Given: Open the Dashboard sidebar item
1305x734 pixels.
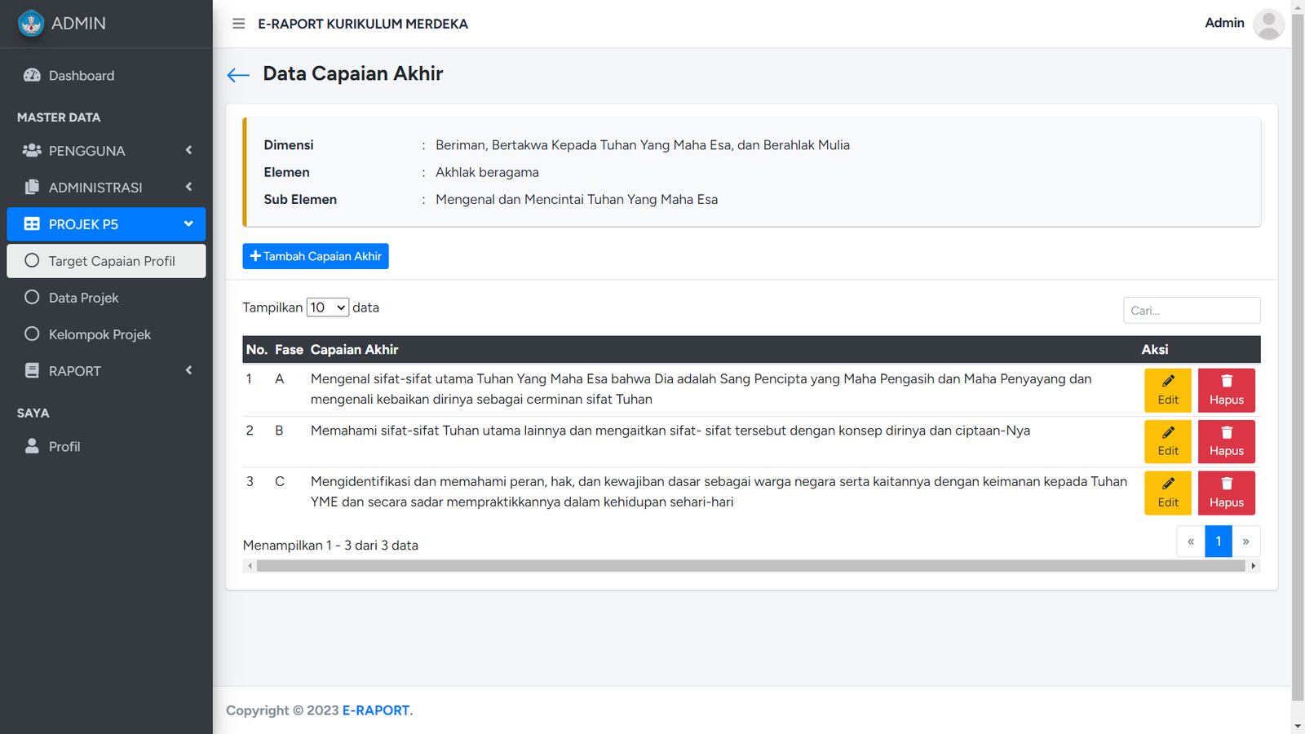Looking at the screenshot, I should tap(82, 76).
